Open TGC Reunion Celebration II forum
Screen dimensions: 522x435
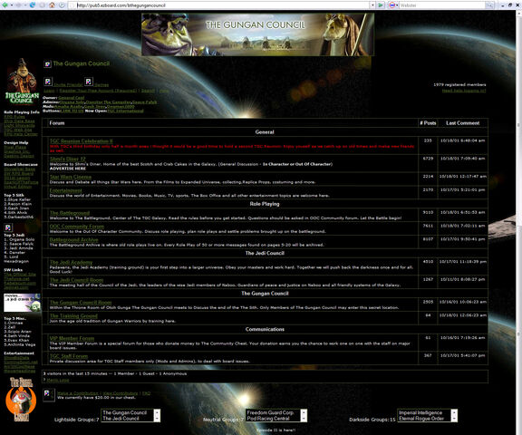(x=82, y=141)
